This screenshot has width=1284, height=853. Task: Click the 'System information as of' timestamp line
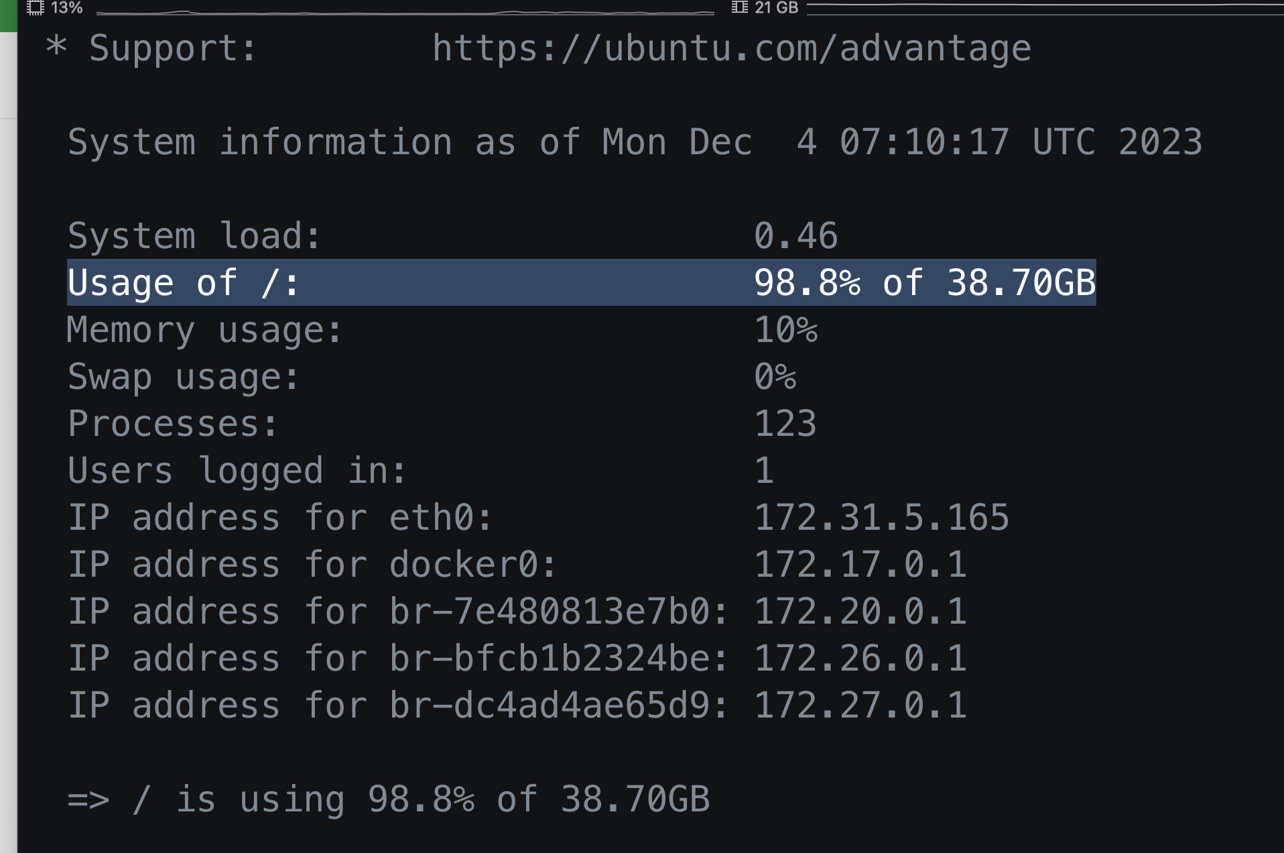coord(635,142)
